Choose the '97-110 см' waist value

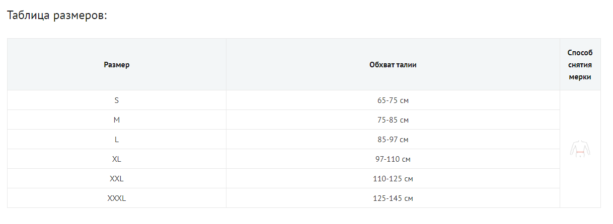tap(393, 159)
